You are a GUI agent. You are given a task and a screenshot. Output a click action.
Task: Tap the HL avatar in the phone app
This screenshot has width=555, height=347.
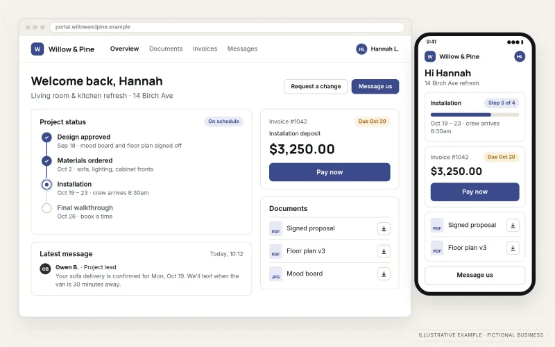click(520, 57)
